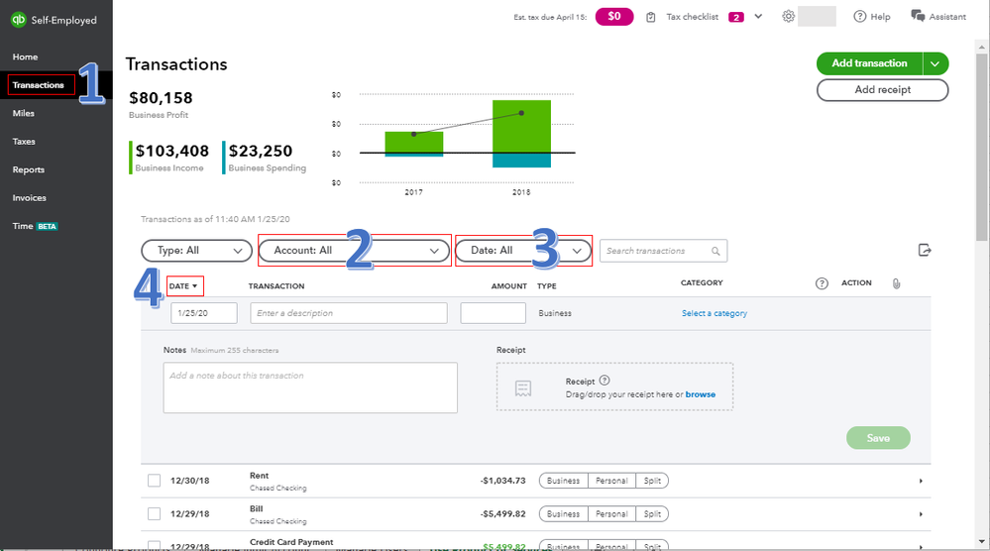Open the Account: All filter dropdown
Screen dimensions: 990x551
pos(354,251)
